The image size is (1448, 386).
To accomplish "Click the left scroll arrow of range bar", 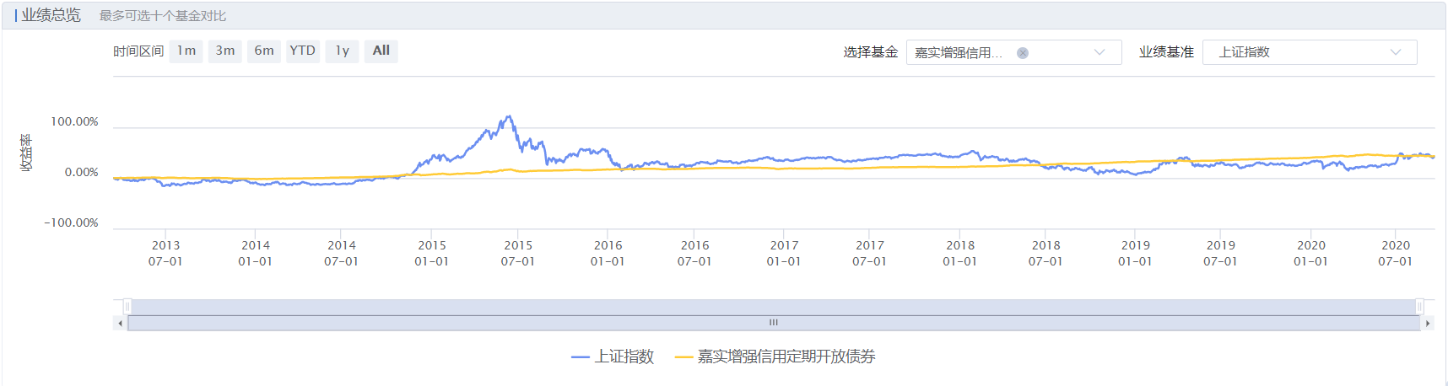I will (120, 324).
